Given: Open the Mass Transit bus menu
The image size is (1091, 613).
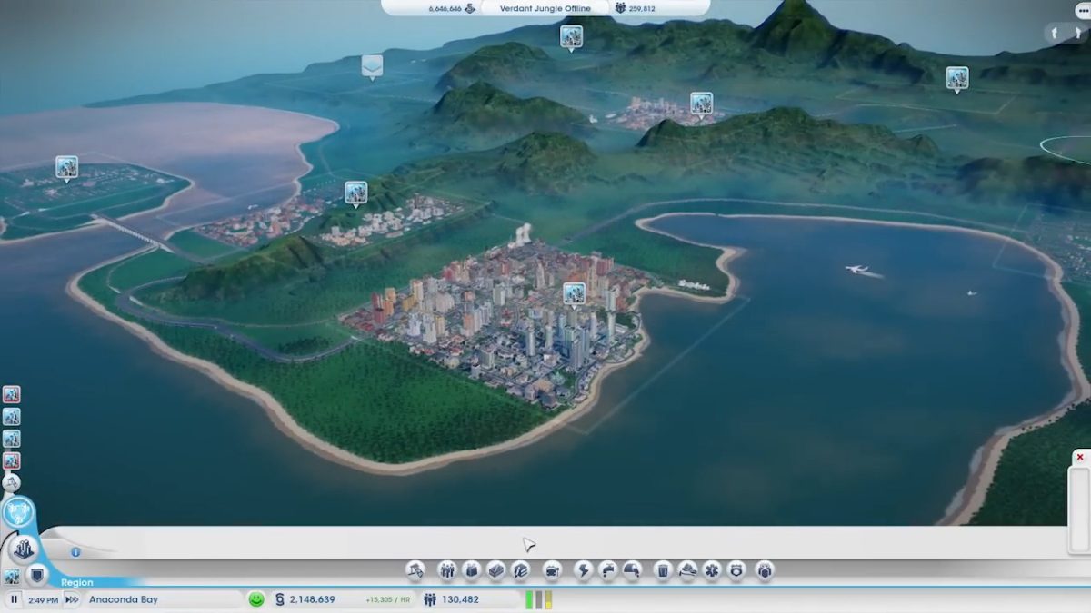Looking at the screenshot, I should (x=552, y=570).
